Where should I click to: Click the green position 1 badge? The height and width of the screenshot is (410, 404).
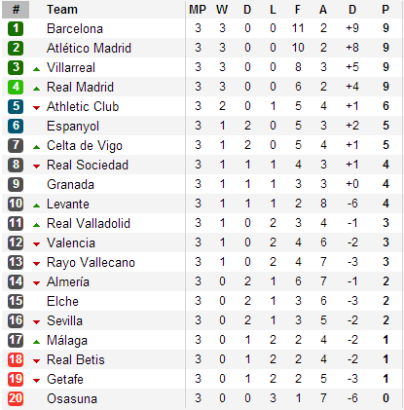(x=16, y=28)
